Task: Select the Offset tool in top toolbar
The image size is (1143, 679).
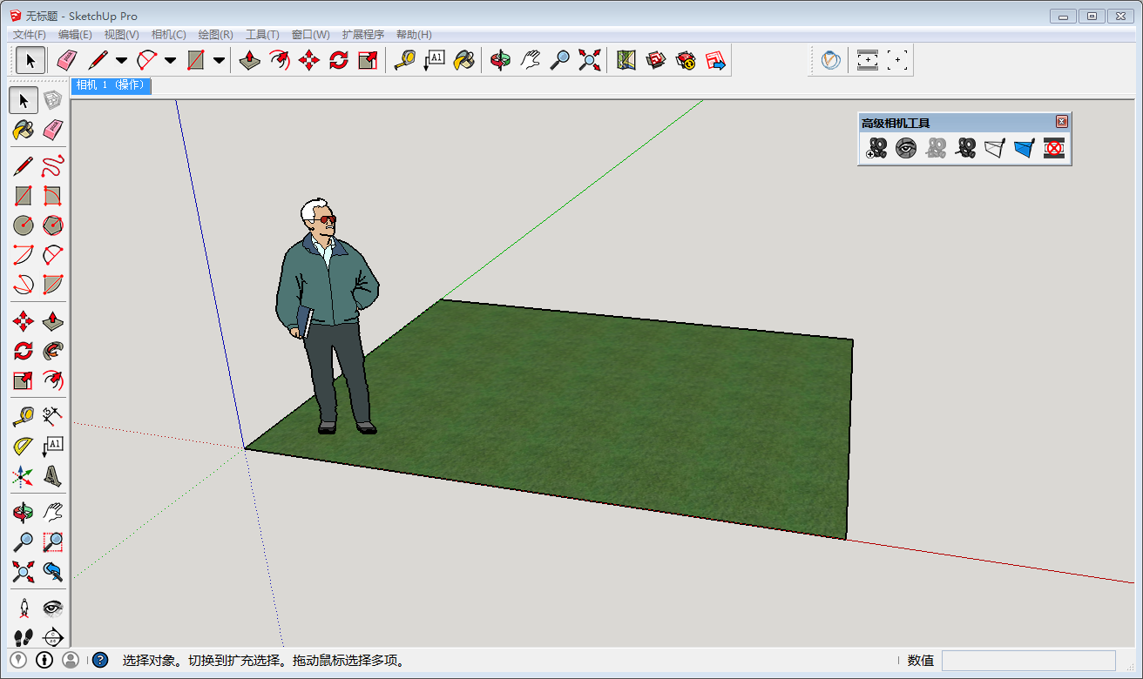Action: pos(280,60)
